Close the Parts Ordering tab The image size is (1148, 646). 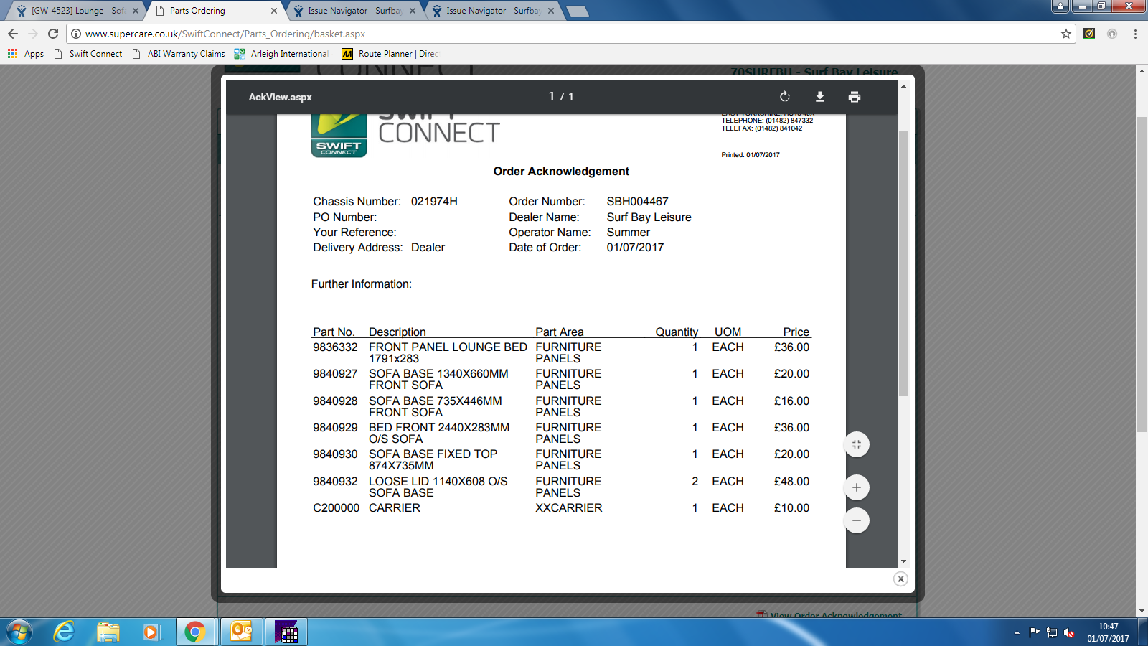click(x=274, y=11)
